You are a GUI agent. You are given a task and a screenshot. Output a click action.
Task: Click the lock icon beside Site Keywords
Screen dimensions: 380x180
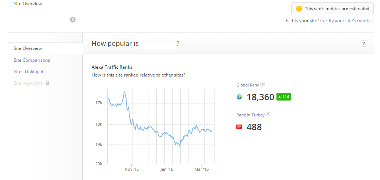[47, 83]
